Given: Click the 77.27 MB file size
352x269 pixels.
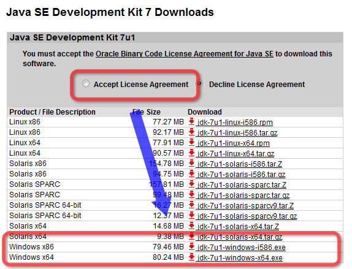Looking at the screenshot, I should click(168, 122).
